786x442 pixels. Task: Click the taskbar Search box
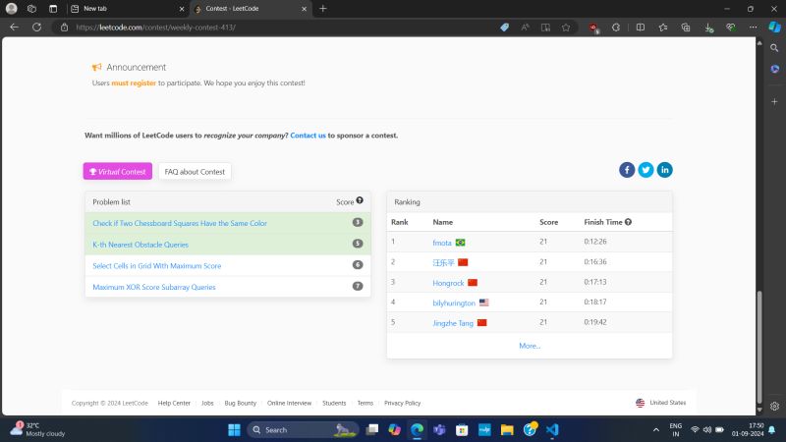[303, 430]
